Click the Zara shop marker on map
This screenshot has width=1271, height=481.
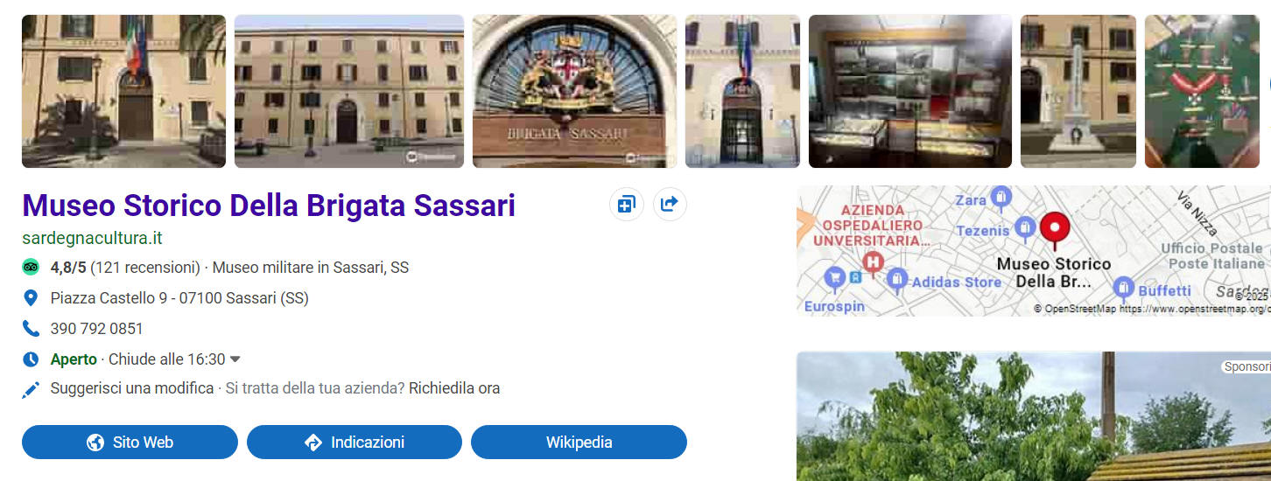tap(1001, 197)
